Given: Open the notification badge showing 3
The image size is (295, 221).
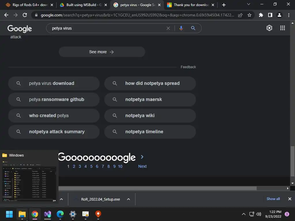Looking at the screenshot, I should [x=287, y=214].
